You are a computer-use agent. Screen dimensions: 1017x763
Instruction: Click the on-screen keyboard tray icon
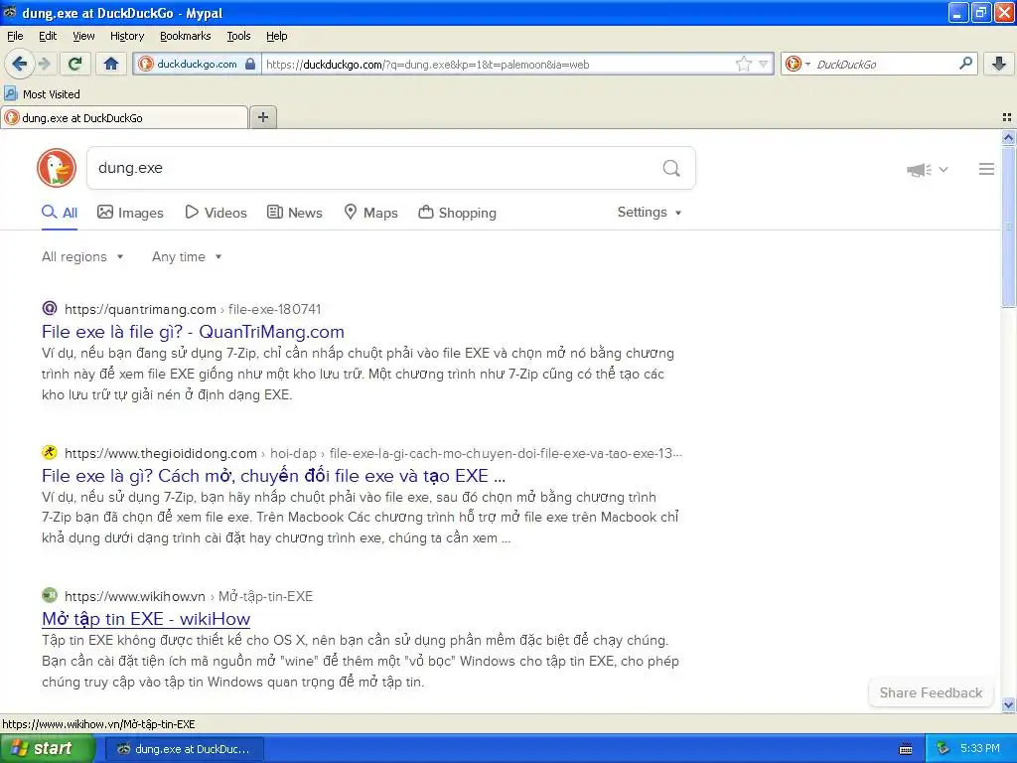coord(906,749)
